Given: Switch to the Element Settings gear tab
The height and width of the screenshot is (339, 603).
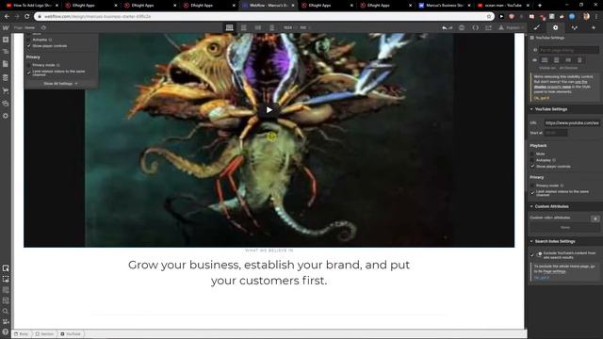Looking at the screenshot, I should (x=555, y=27).
